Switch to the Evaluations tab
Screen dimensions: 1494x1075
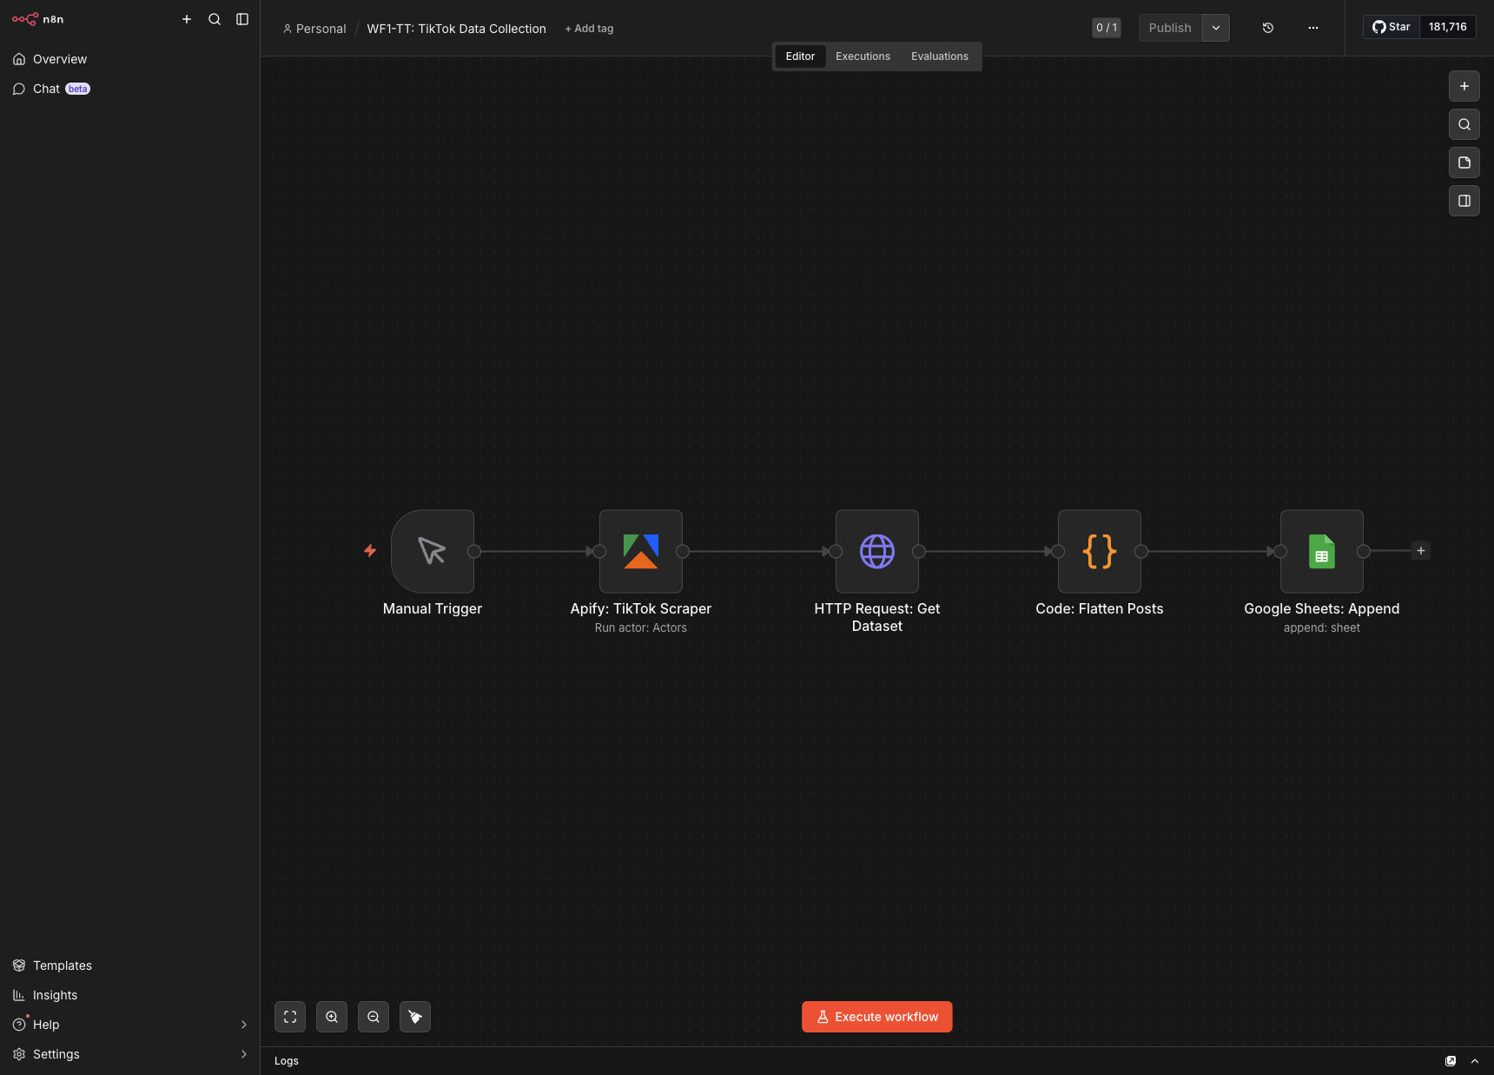[940, 56]
